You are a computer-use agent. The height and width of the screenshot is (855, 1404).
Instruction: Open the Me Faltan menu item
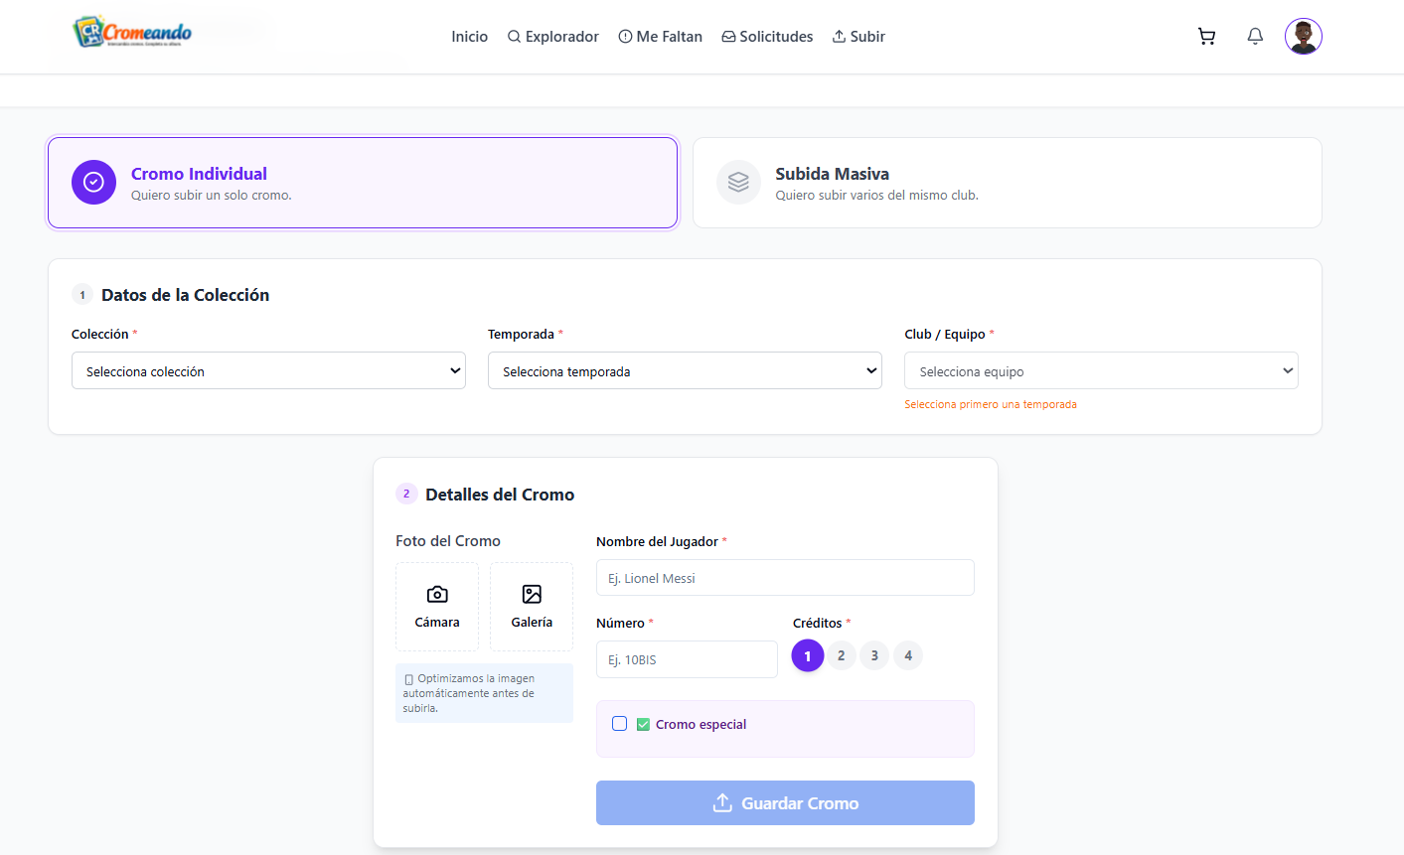[660, 37]
